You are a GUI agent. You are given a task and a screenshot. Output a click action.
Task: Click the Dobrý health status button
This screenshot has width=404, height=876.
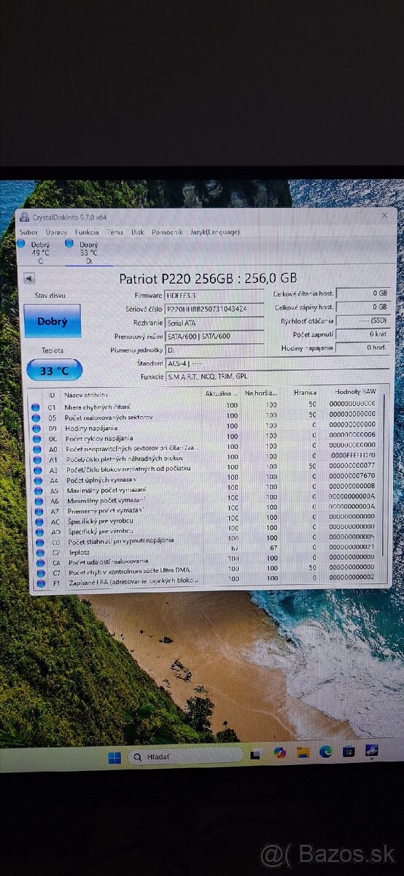[52, 322]
